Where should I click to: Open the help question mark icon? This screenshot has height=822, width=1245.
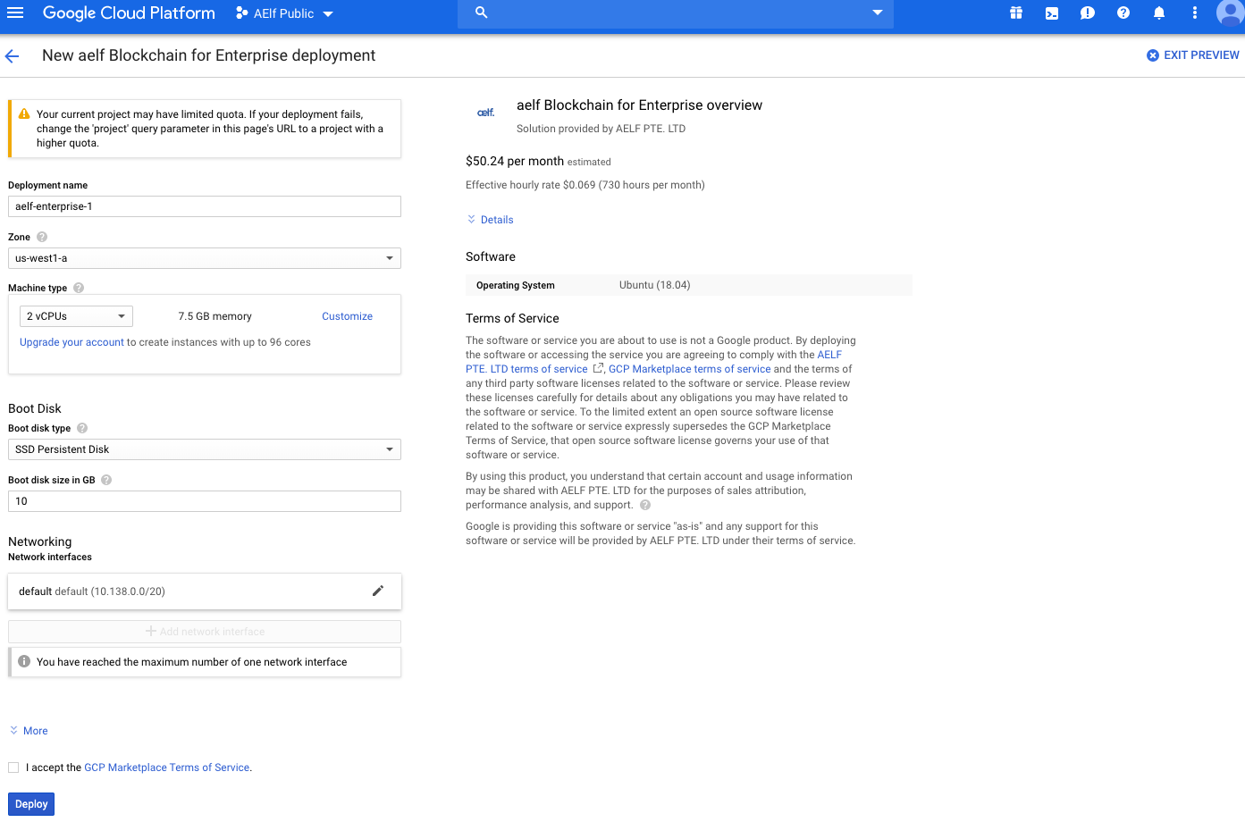tap(1123, 13)
